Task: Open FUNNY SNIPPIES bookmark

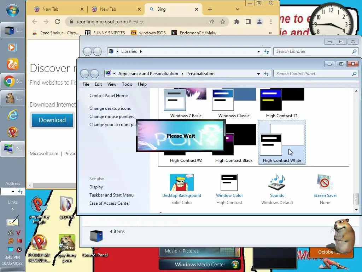Action: (105, 33)
